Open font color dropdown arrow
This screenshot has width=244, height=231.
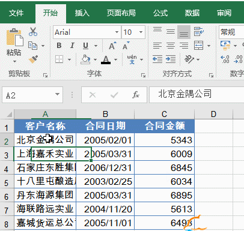pos(115,59)
